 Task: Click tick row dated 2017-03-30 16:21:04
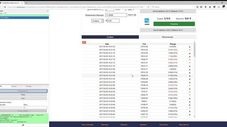coord(138,75)
